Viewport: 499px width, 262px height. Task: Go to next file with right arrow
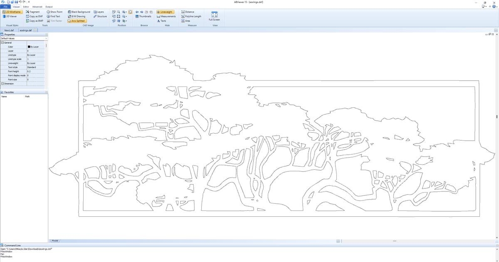tap(141, 12)
